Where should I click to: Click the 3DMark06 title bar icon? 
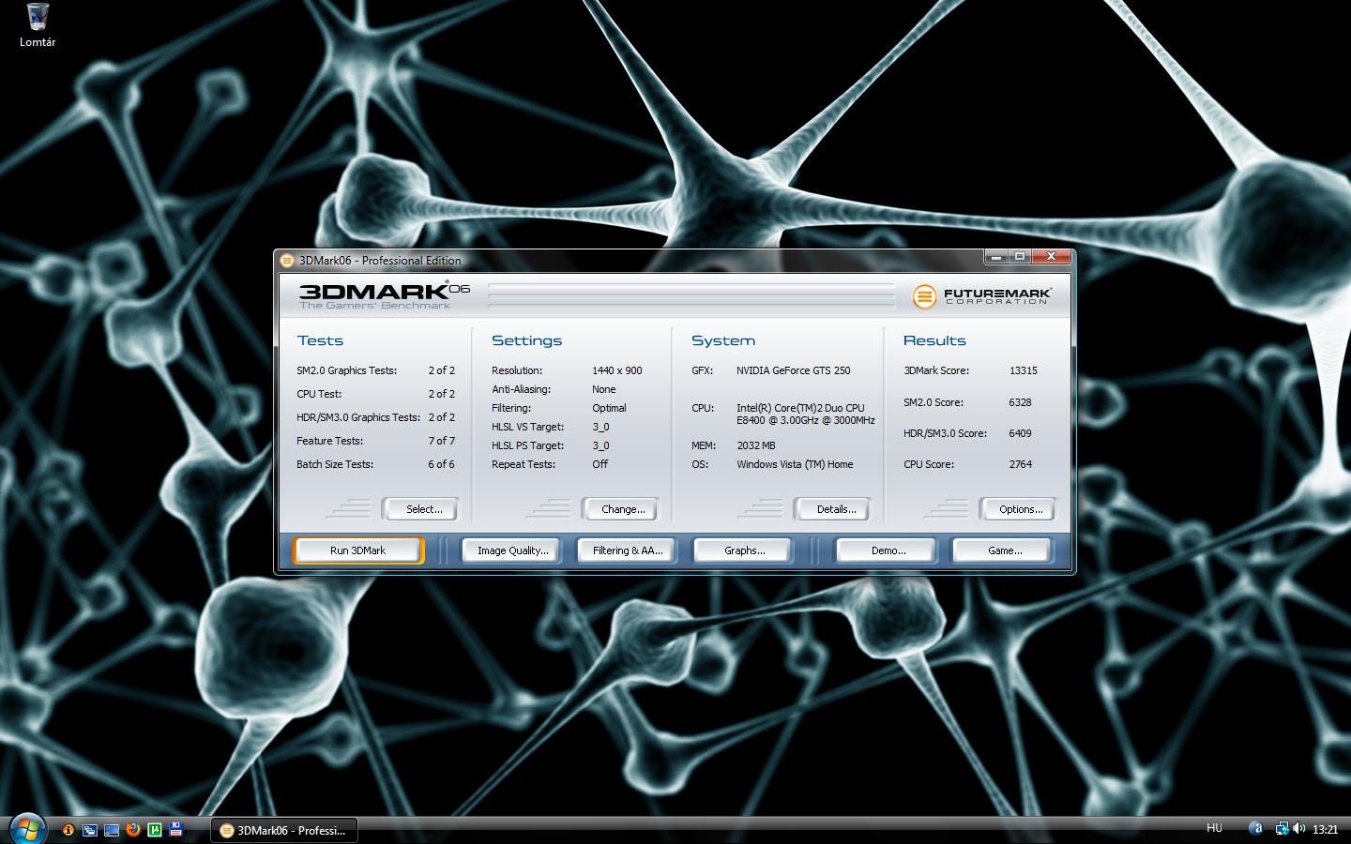[x=287, y=261]
